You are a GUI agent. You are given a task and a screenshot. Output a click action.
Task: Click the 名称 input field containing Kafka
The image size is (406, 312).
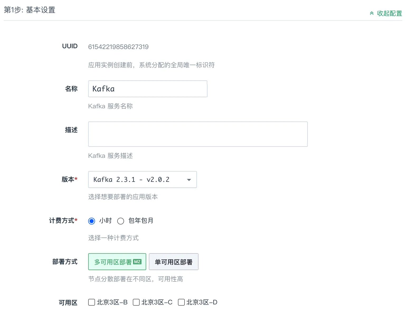coord(148,89)
